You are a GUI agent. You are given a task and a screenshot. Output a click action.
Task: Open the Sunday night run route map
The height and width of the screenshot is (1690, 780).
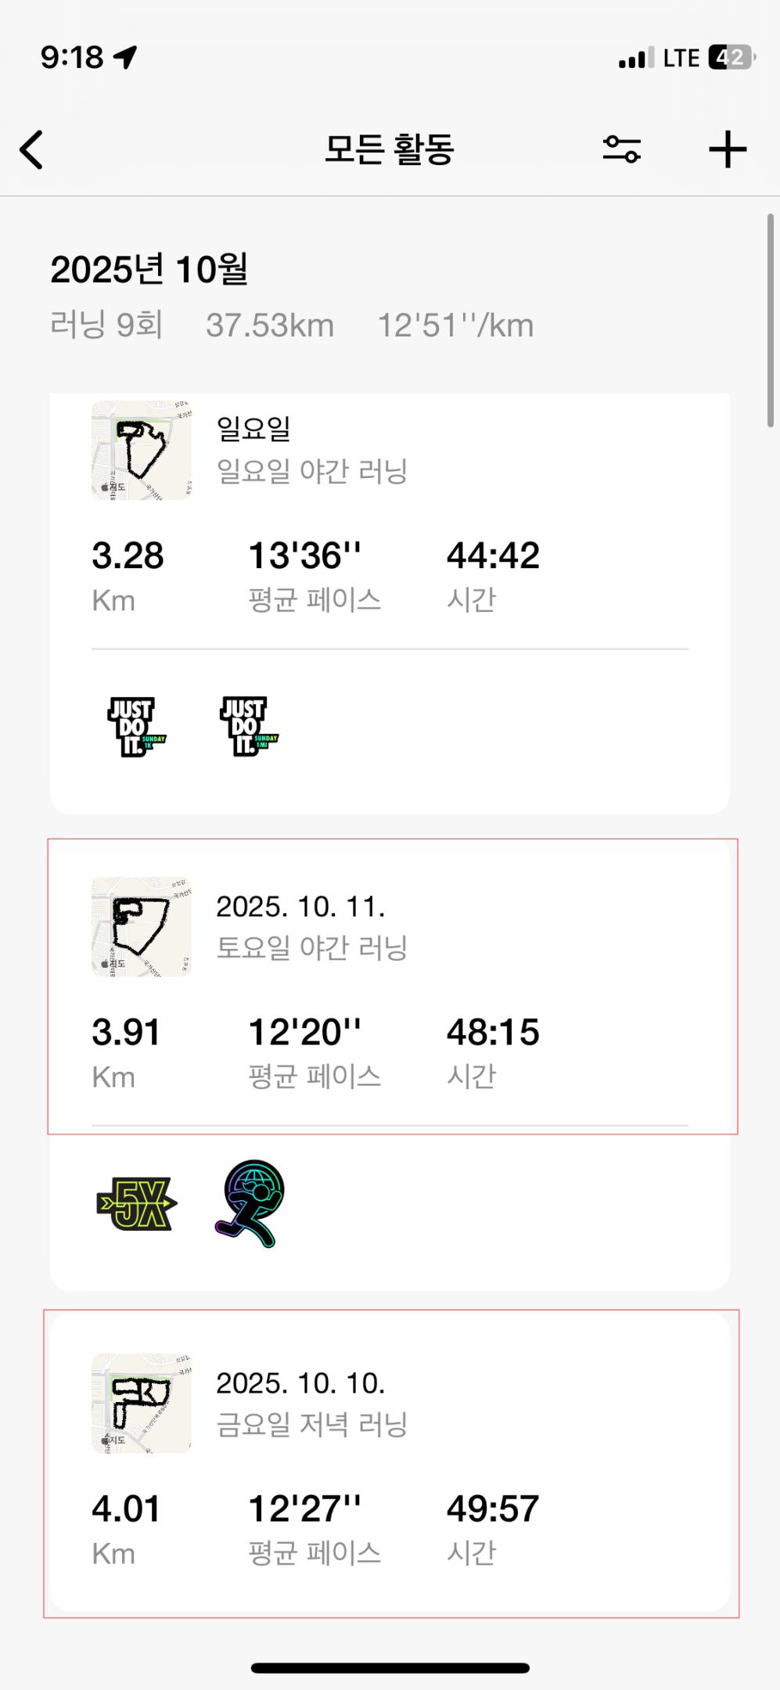coord(142,451)
